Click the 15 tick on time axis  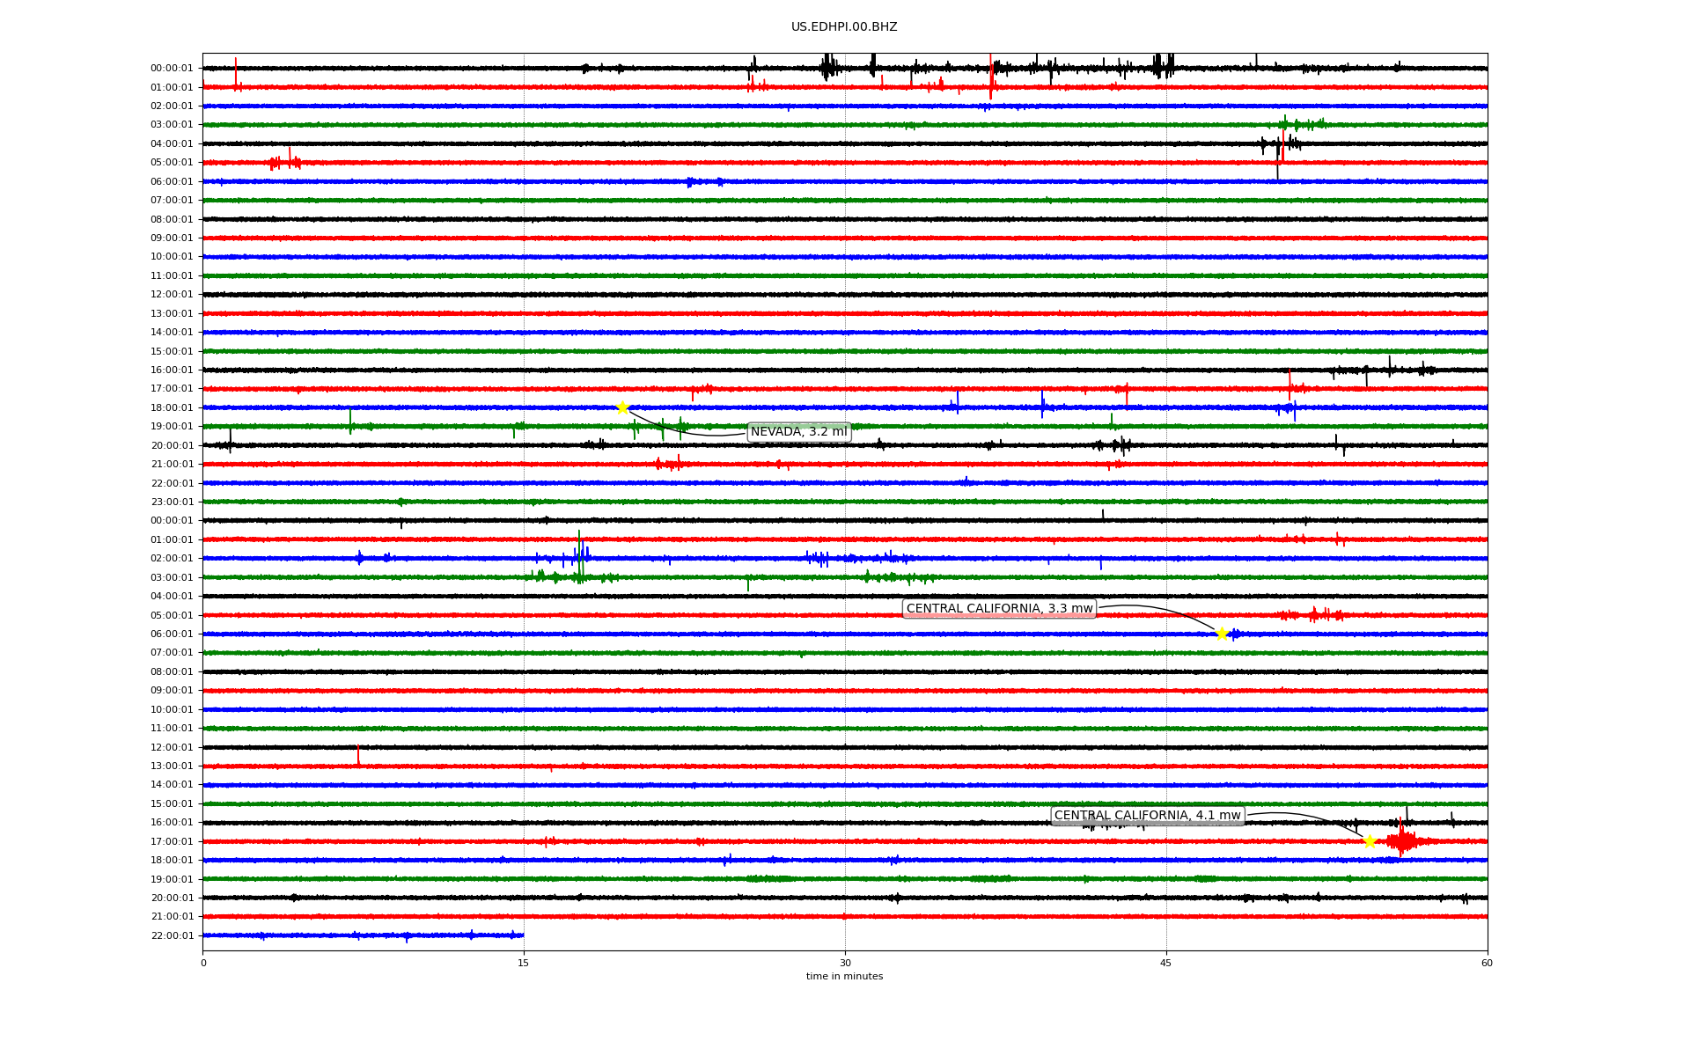point(524,963)
